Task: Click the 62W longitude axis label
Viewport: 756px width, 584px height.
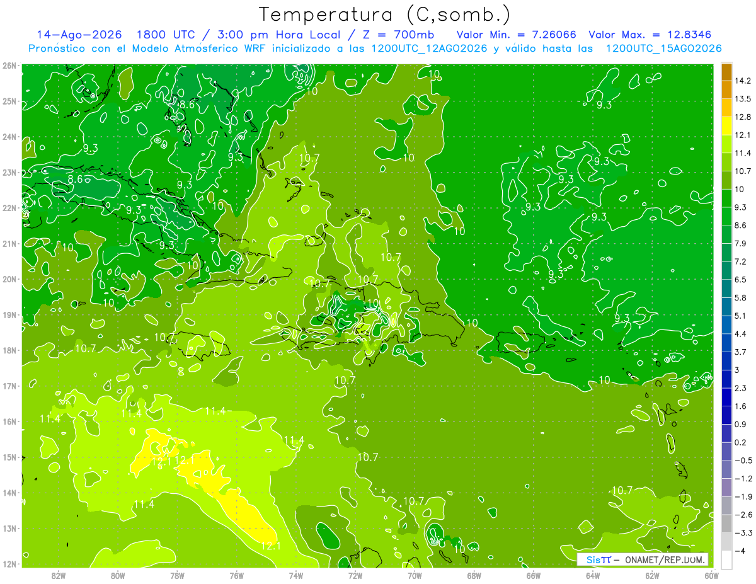Action: pos(652,575)
